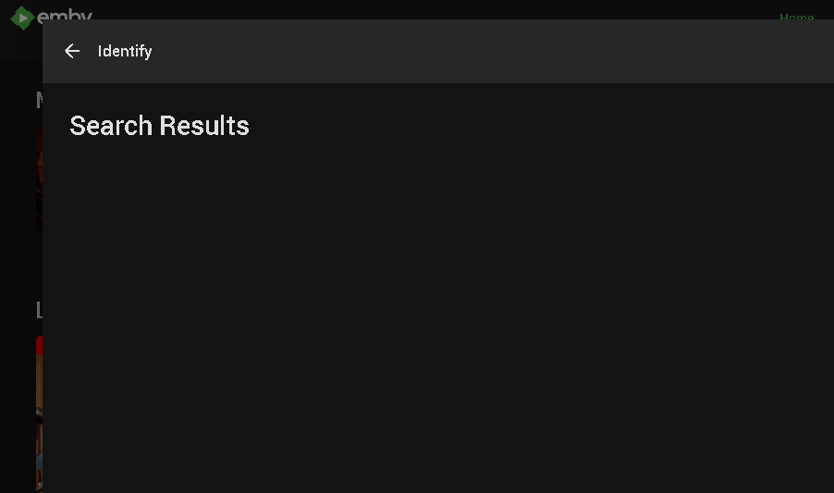Open the lower poster thumbnail at left edge
834x493 pixels.
pos(39,416)
